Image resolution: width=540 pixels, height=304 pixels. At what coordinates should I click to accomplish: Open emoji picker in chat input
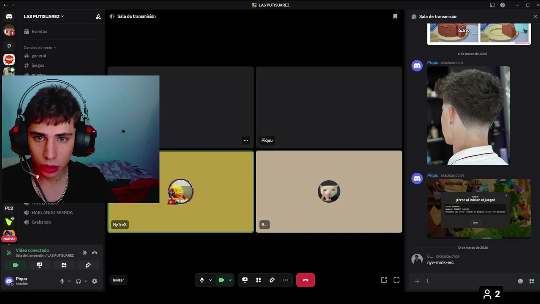tap(520, 281)
